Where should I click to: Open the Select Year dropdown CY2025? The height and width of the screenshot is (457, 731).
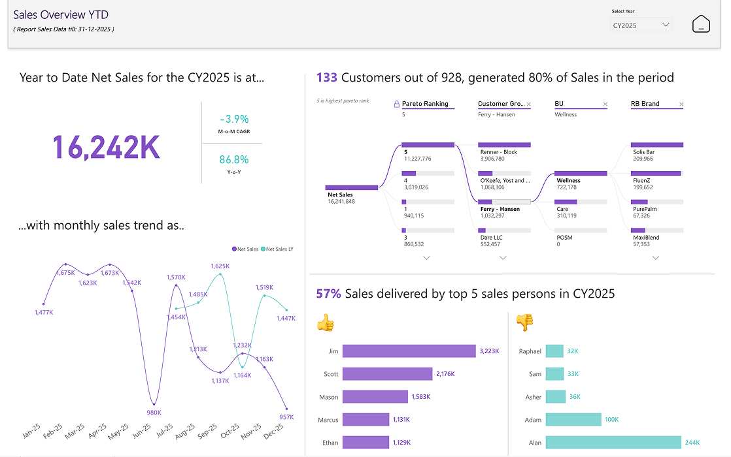pos(641,25)
